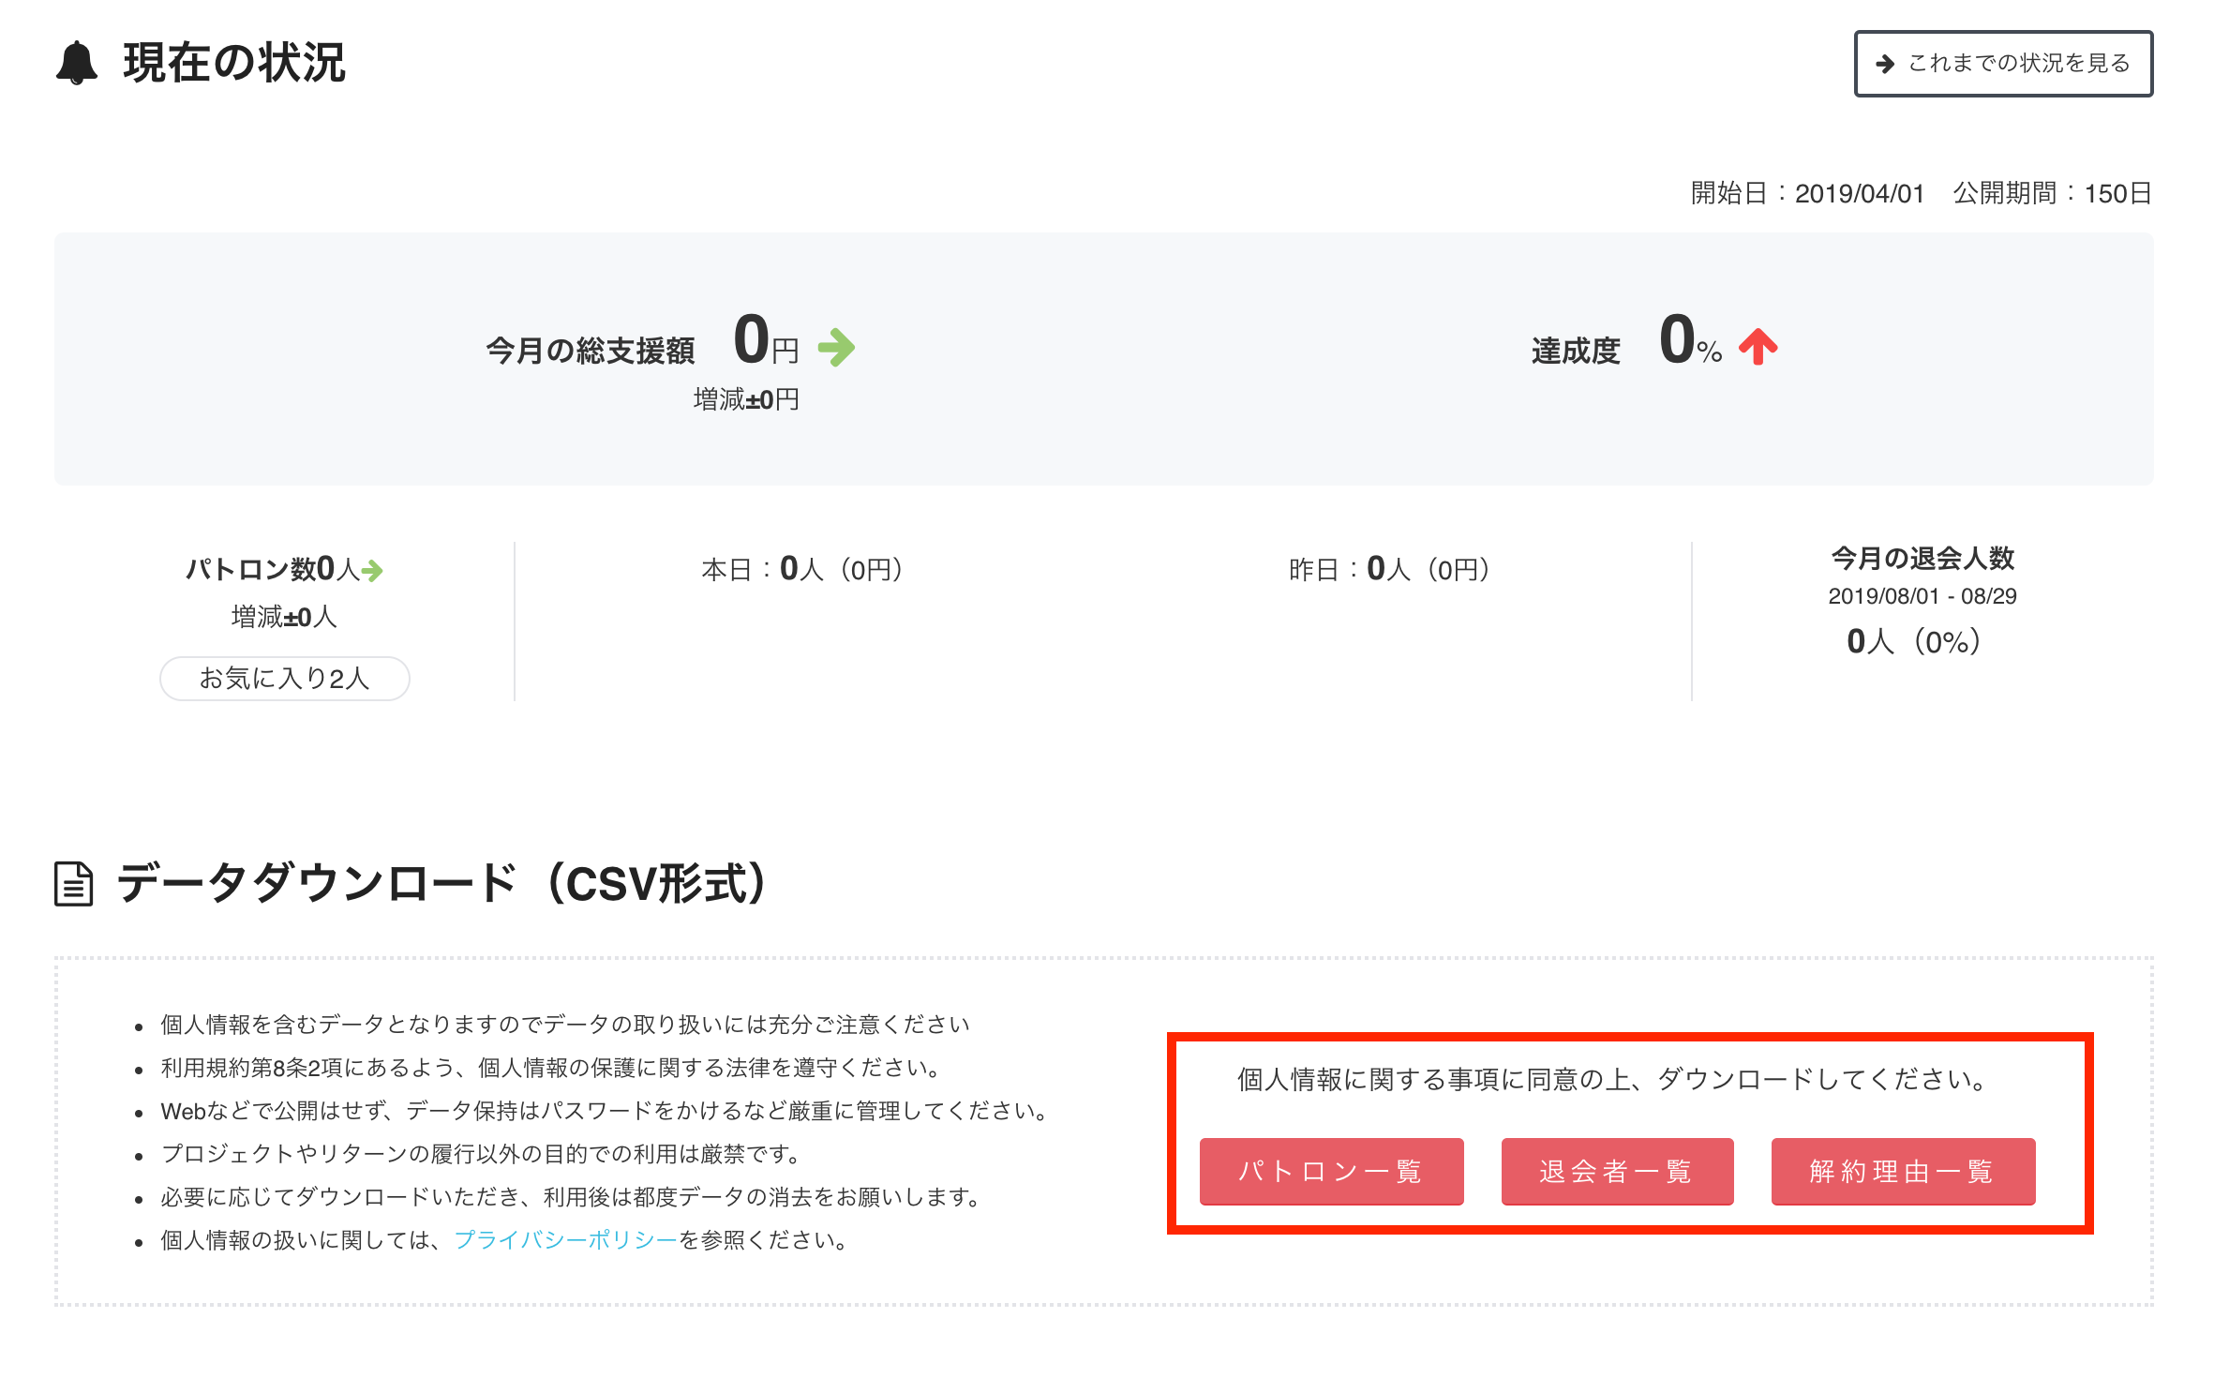This screenshot has height=1393, width=2229.
Task: Click the 個人情報に関する事項に同意の上 notice text
Action: click(x=1614, y=1079)
